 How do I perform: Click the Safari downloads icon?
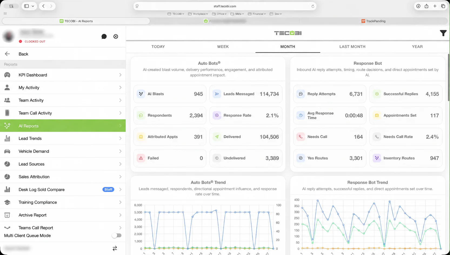point(418,6)
